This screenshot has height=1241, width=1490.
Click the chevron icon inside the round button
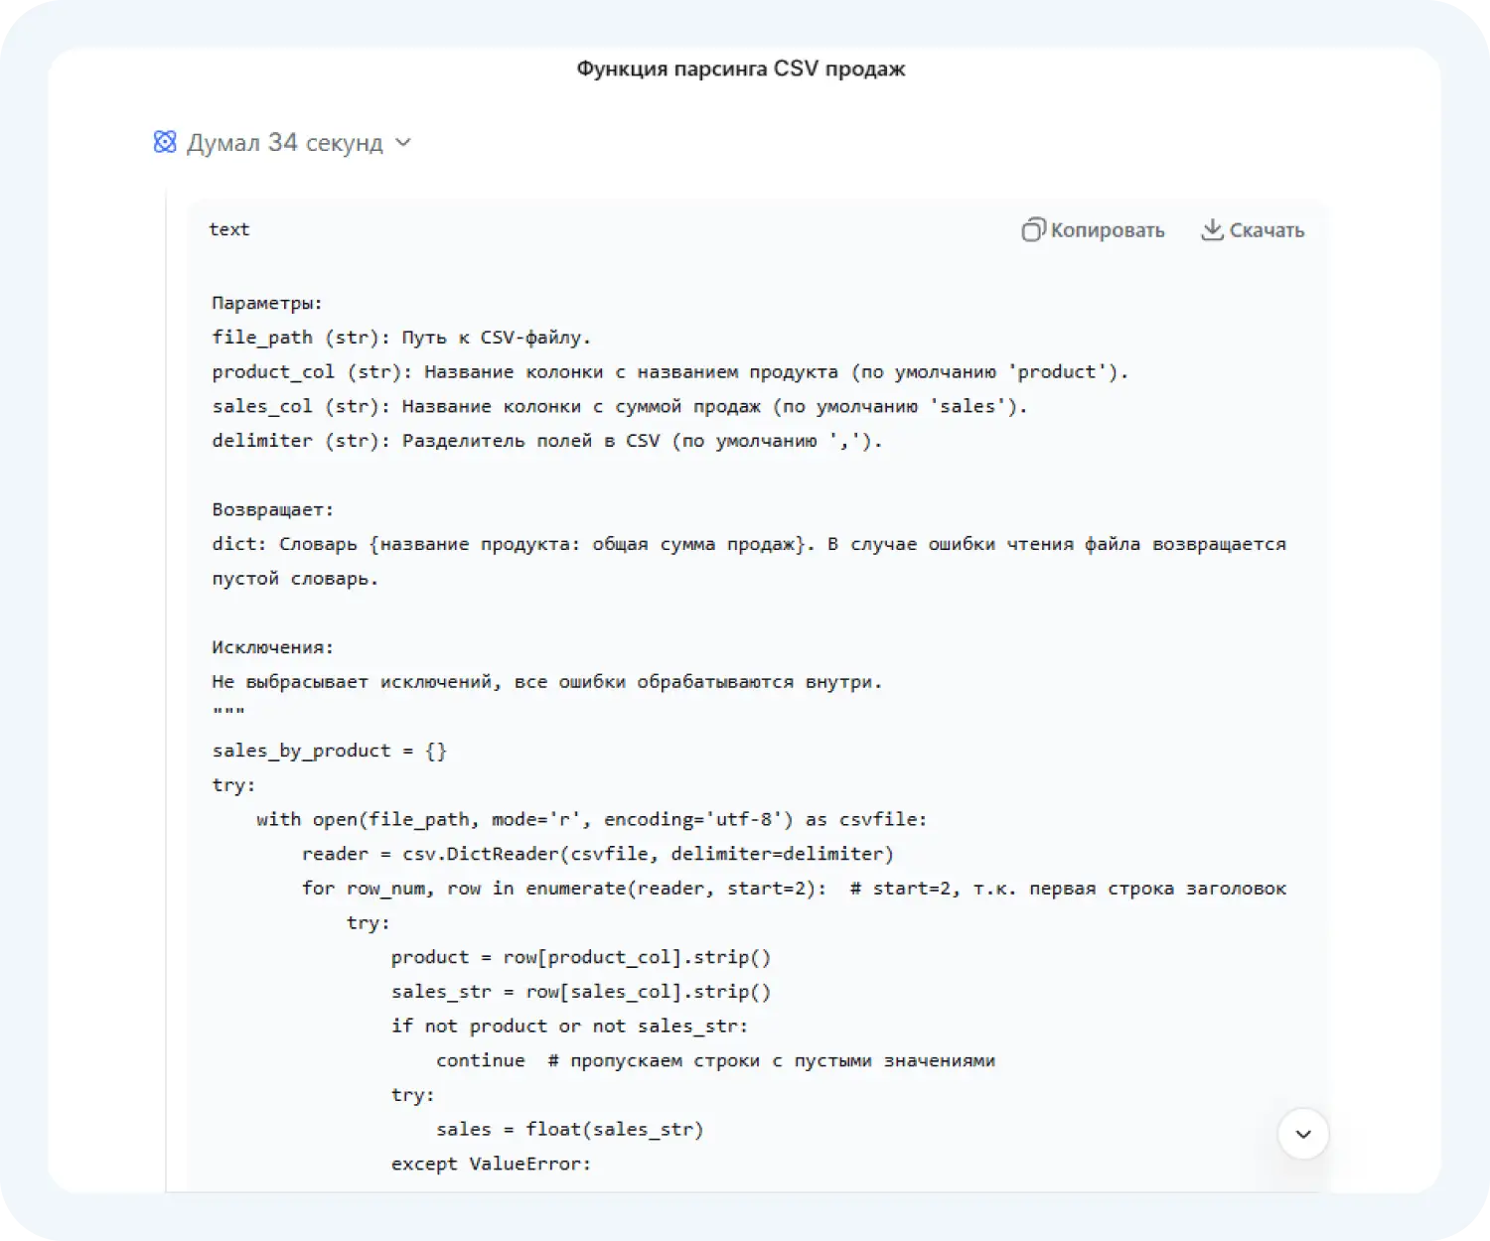(1301, 1133)
